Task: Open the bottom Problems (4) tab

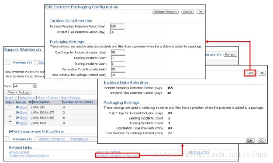Action: 22,139
